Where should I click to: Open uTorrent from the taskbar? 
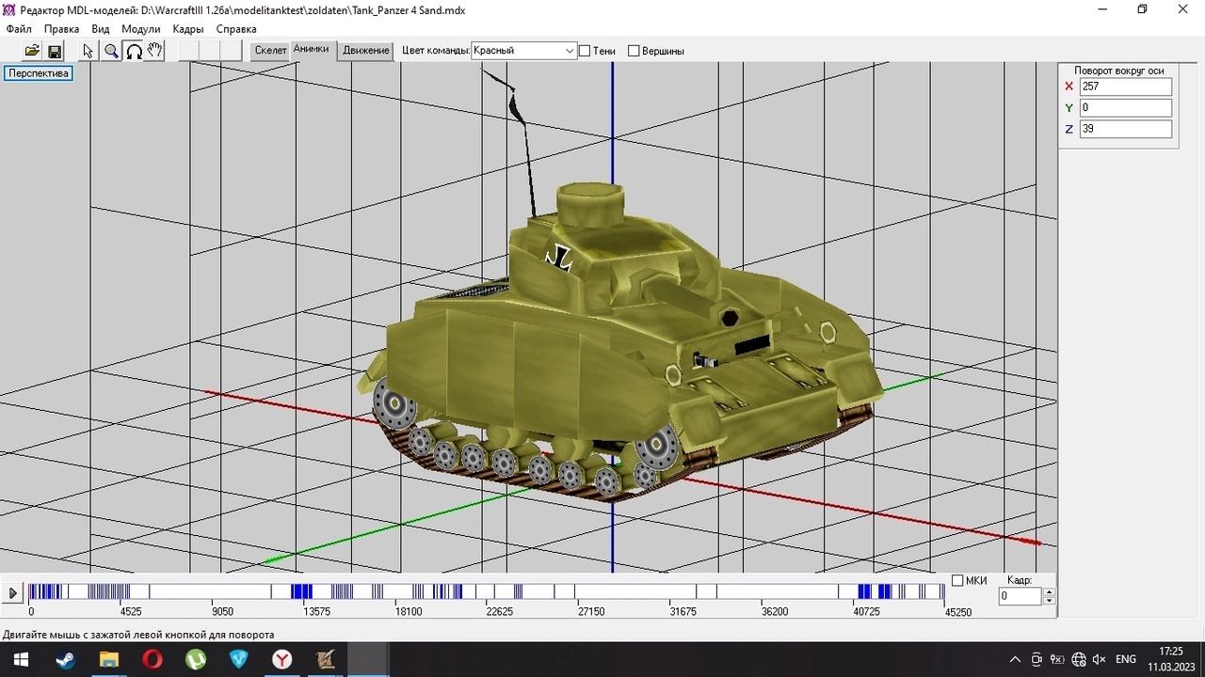click(x=195, y=659)
